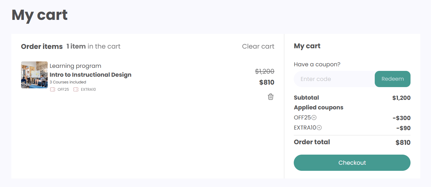Click the Subtotal label in the summary
This screenshot has width=431, height=187.
click(x=306, y=98)
